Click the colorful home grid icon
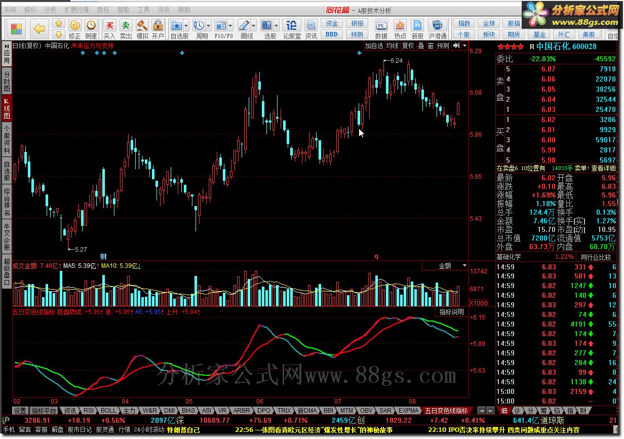The image size is (624, 439). pyautogui.click(x=17, y=29)
